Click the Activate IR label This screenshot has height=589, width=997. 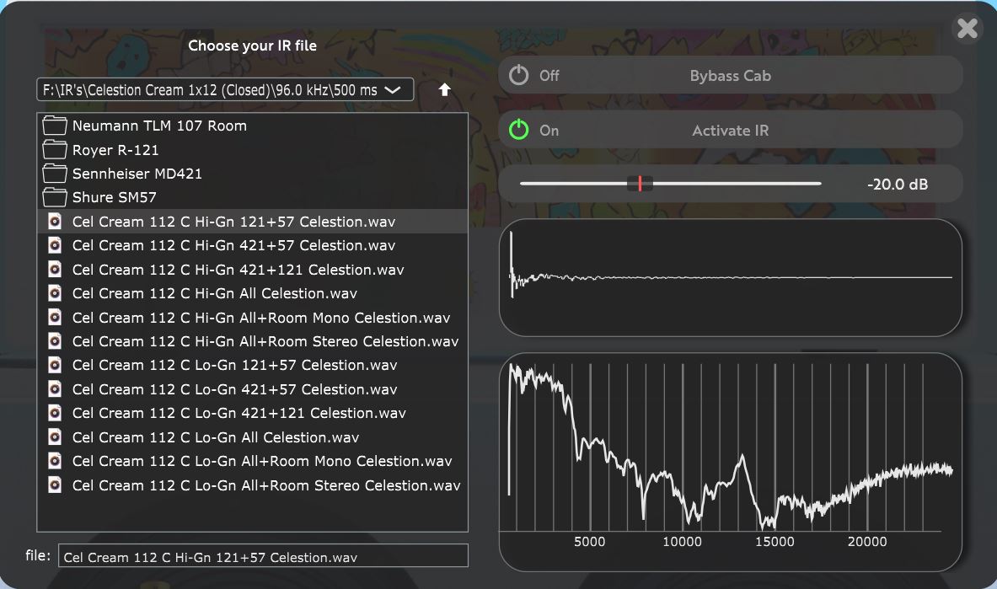(730, 131)
